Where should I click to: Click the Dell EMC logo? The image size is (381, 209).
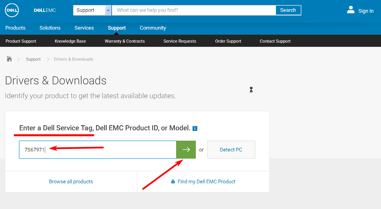45,10
